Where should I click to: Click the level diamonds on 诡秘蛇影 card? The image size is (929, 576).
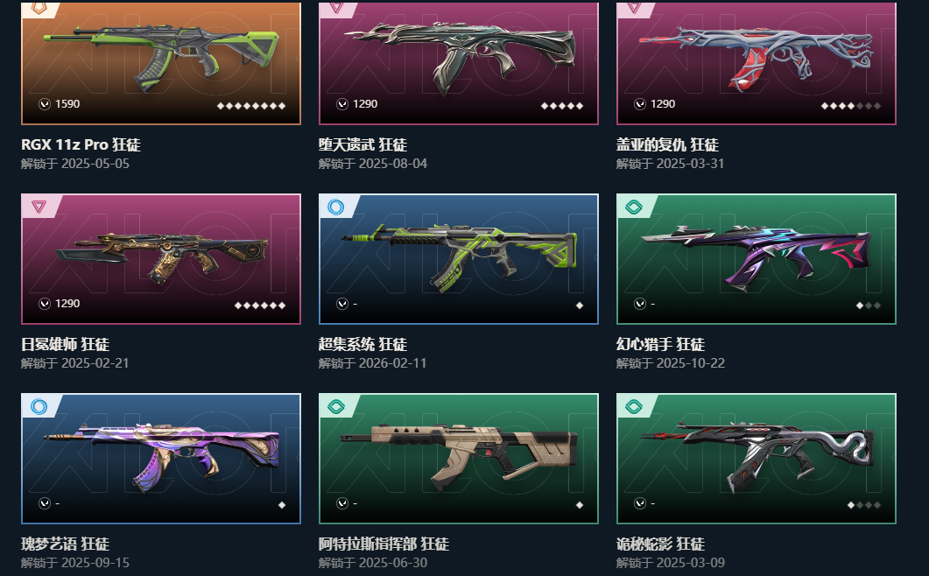pyautogui.click(x=864, y=505)
